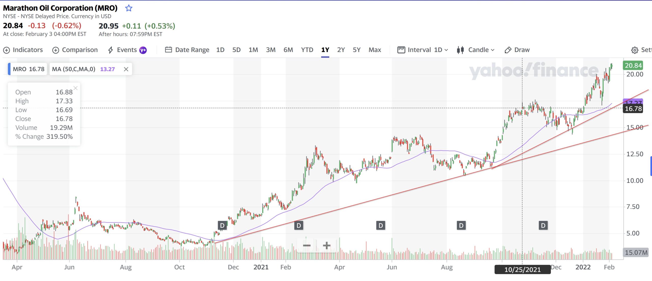652x281 pixels.
Task: Click the dividend D marker near Feb 2021
Action: tap(299, 225)
